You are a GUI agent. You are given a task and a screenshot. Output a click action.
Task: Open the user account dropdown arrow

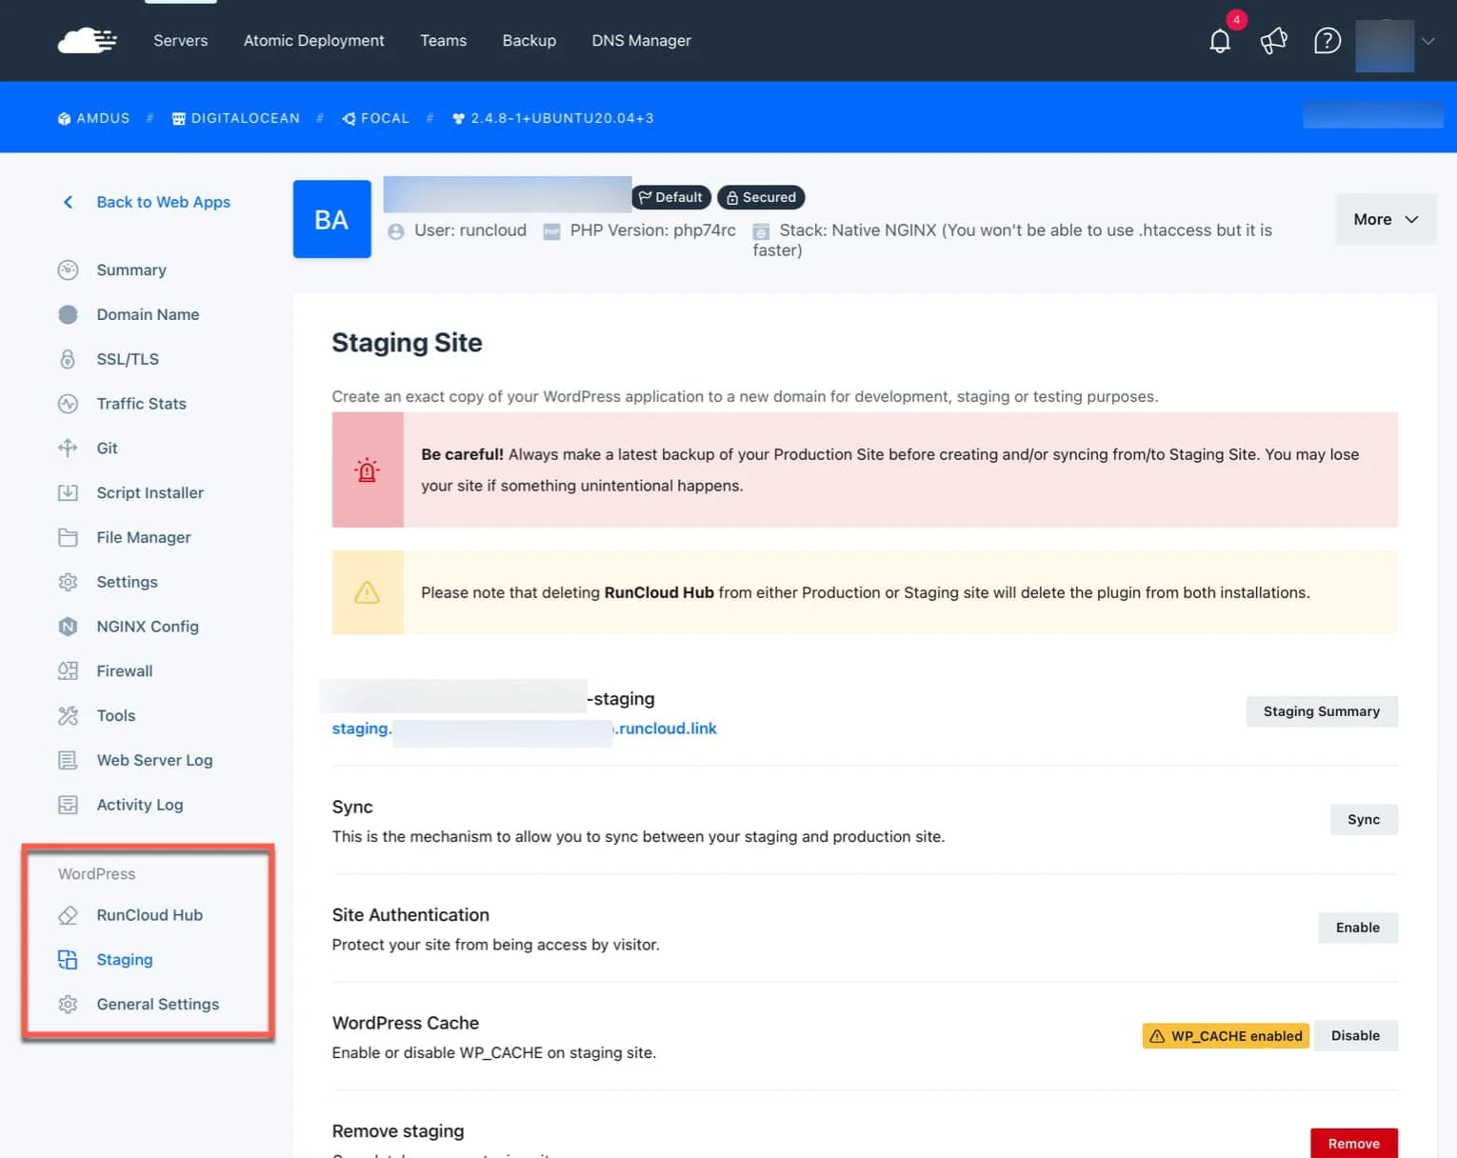click(x=1427, y=41)
